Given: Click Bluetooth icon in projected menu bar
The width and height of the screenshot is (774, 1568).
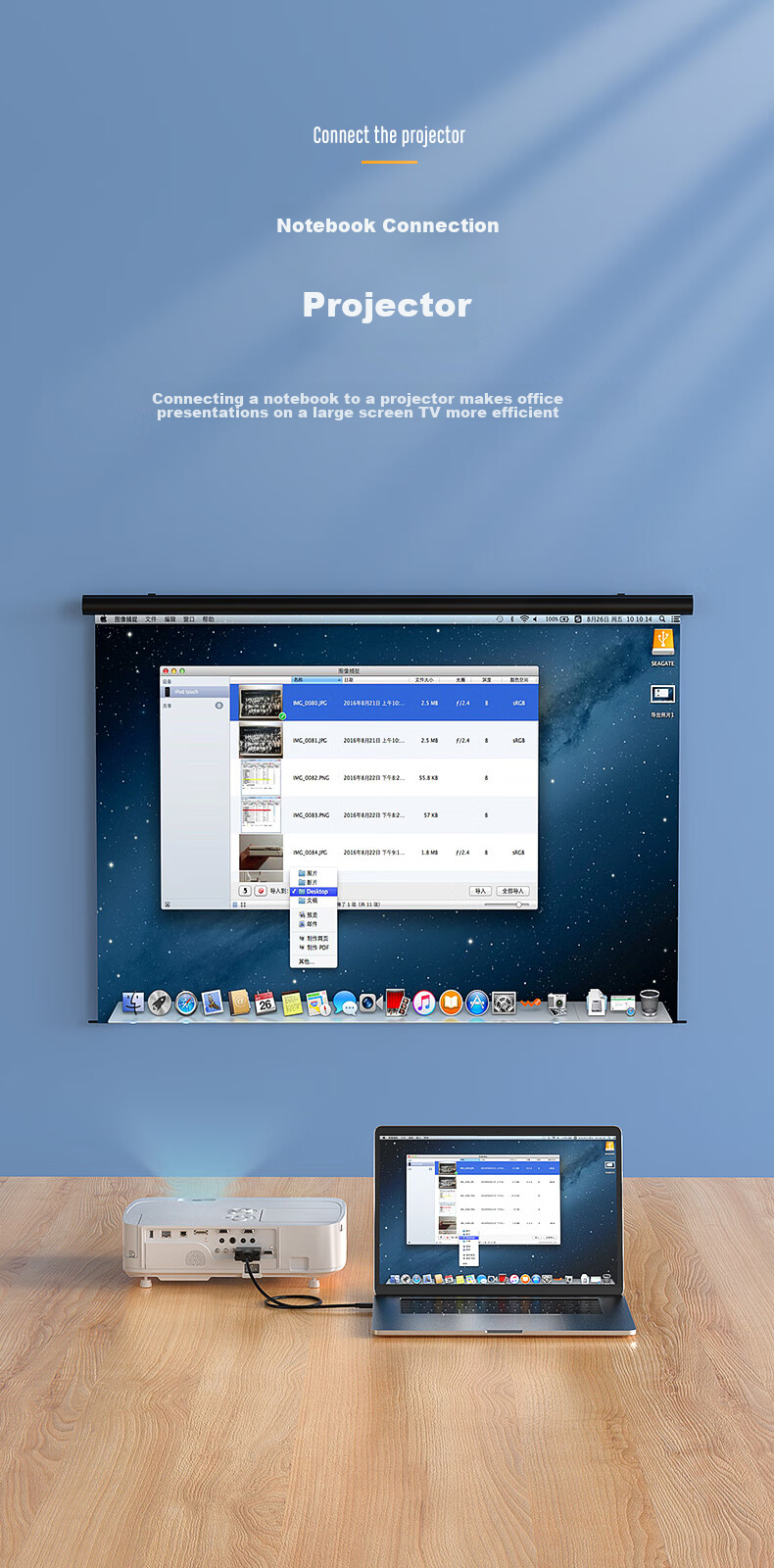Looking at the screenshot, I should point(511,619).
